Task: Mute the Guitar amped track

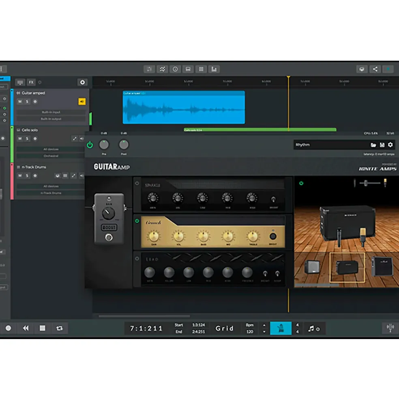Action: coord(20,102)
